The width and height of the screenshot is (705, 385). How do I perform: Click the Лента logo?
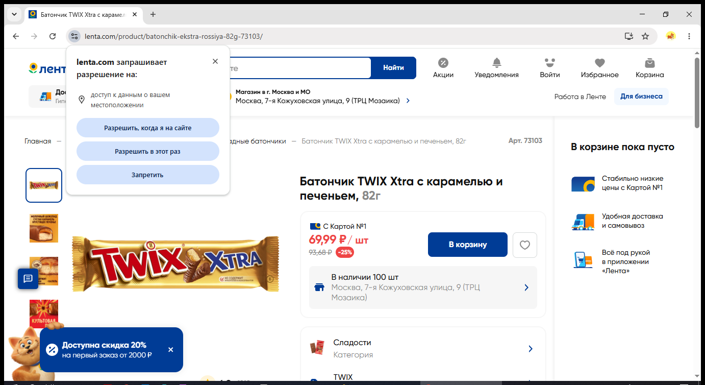point(47,68)
